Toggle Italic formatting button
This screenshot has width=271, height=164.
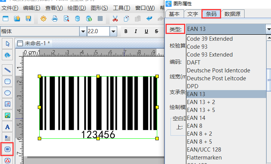tap(136, 31)
